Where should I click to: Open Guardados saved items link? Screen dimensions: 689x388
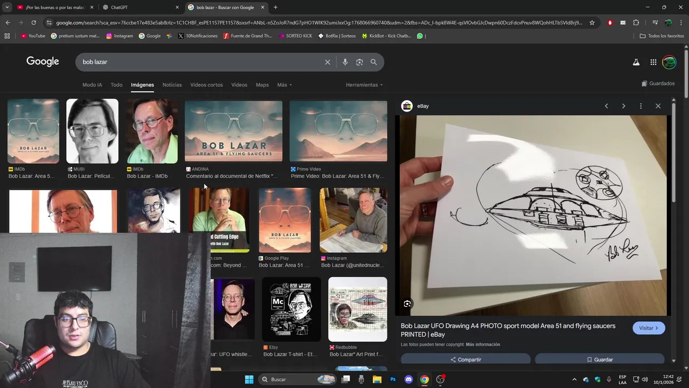(x=658, y=84)
